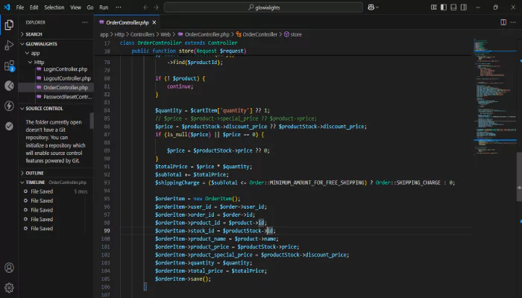Collapse the GLOWIALIGHTS folder section
This screenshot has width=522, height=298.
(x=56, y=44)
